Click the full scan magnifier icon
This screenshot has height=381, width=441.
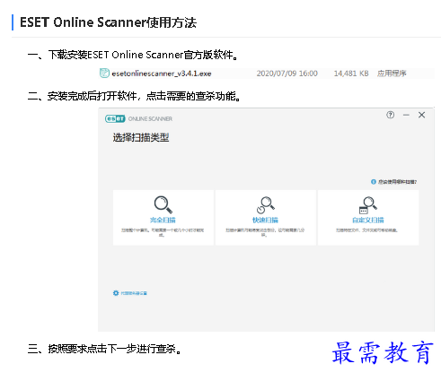coord(163,204)
